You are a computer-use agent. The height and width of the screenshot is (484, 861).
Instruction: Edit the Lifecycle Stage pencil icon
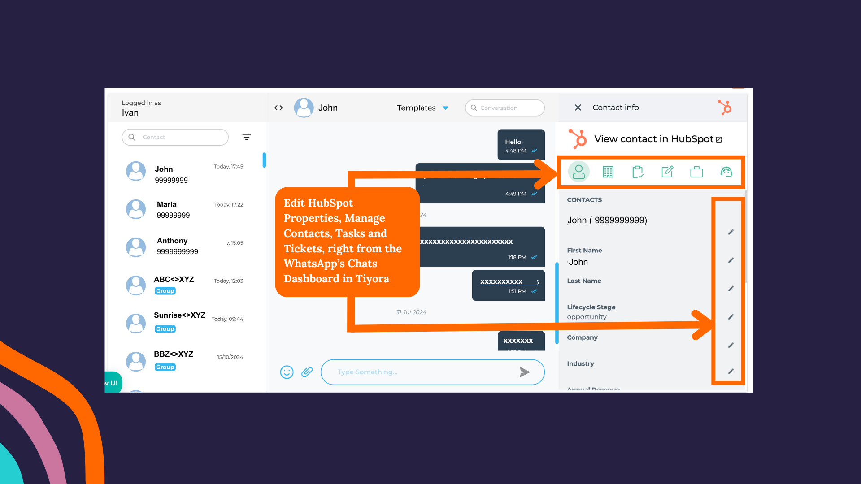coord(731,317)
